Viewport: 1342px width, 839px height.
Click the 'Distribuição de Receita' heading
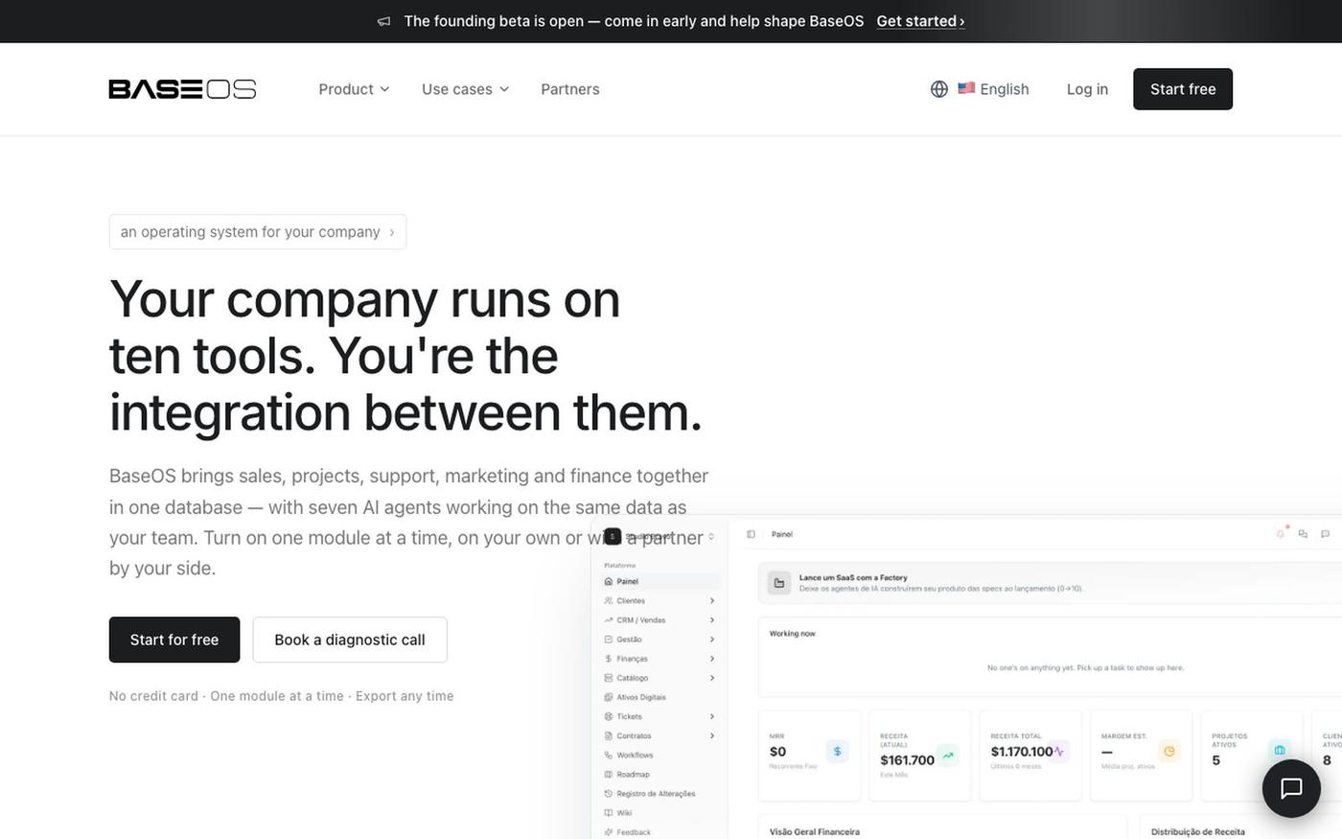1197,831
